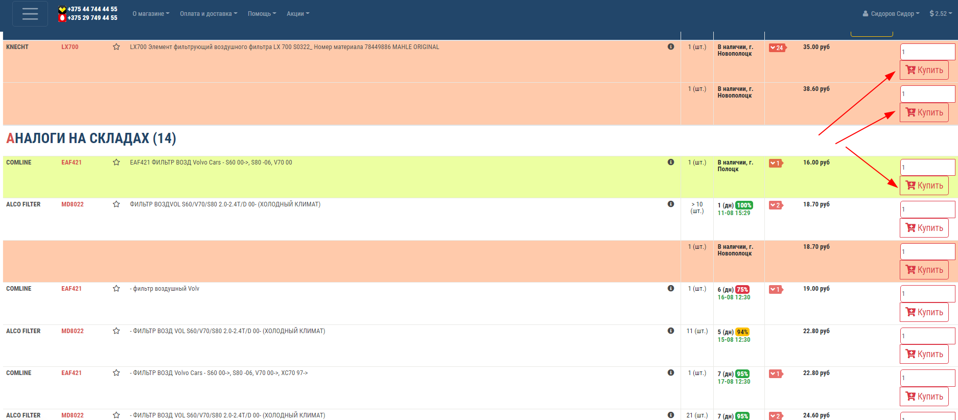This screenshot has height=420, width=958.
Task: Open Оплата и доставка dropdown menu
Action: pos(208,14)
